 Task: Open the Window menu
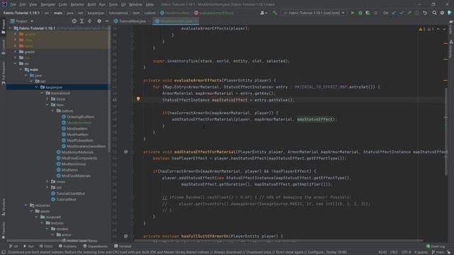pyautogui.click(x=135, y=4)
